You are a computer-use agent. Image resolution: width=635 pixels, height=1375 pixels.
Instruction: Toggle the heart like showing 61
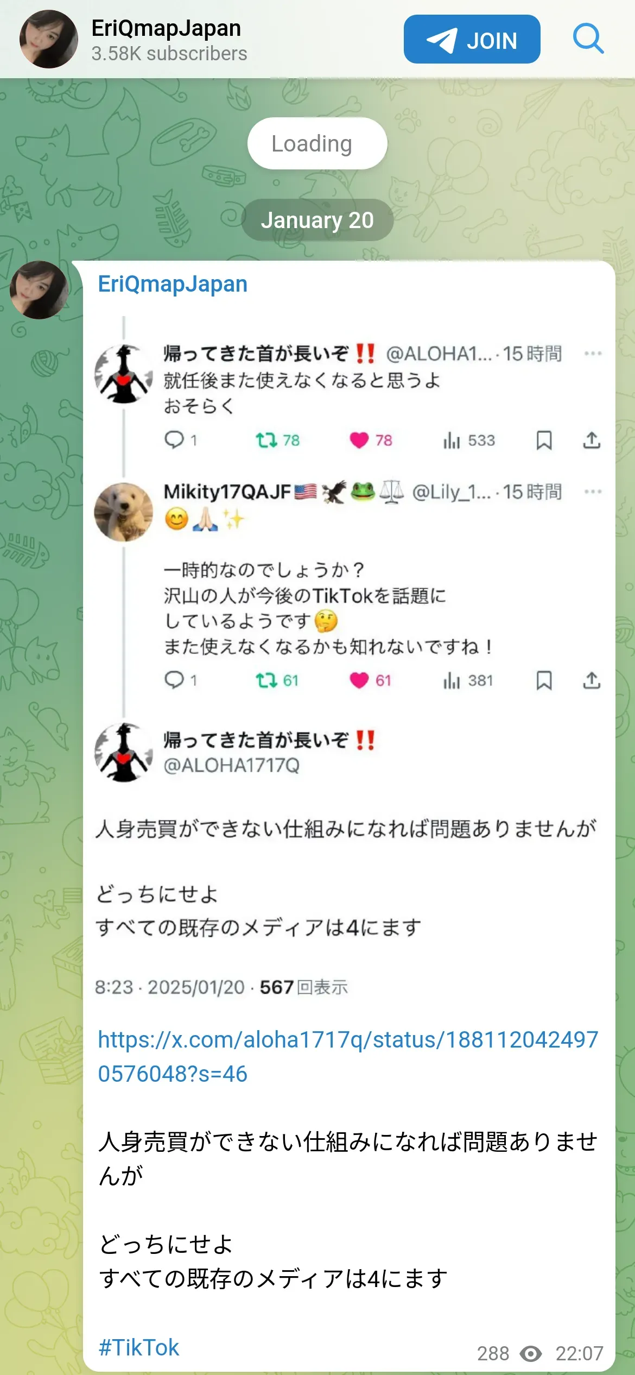[359, 680]
